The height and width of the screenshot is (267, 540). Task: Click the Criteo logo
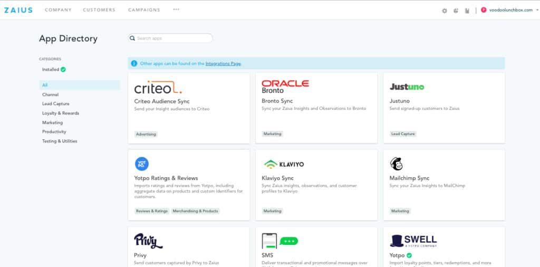158,88
